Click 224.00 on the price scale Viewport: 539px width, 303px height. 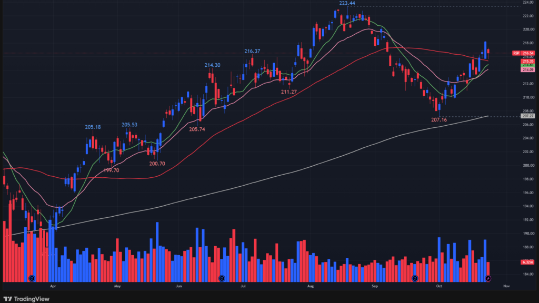pos(528,3)
